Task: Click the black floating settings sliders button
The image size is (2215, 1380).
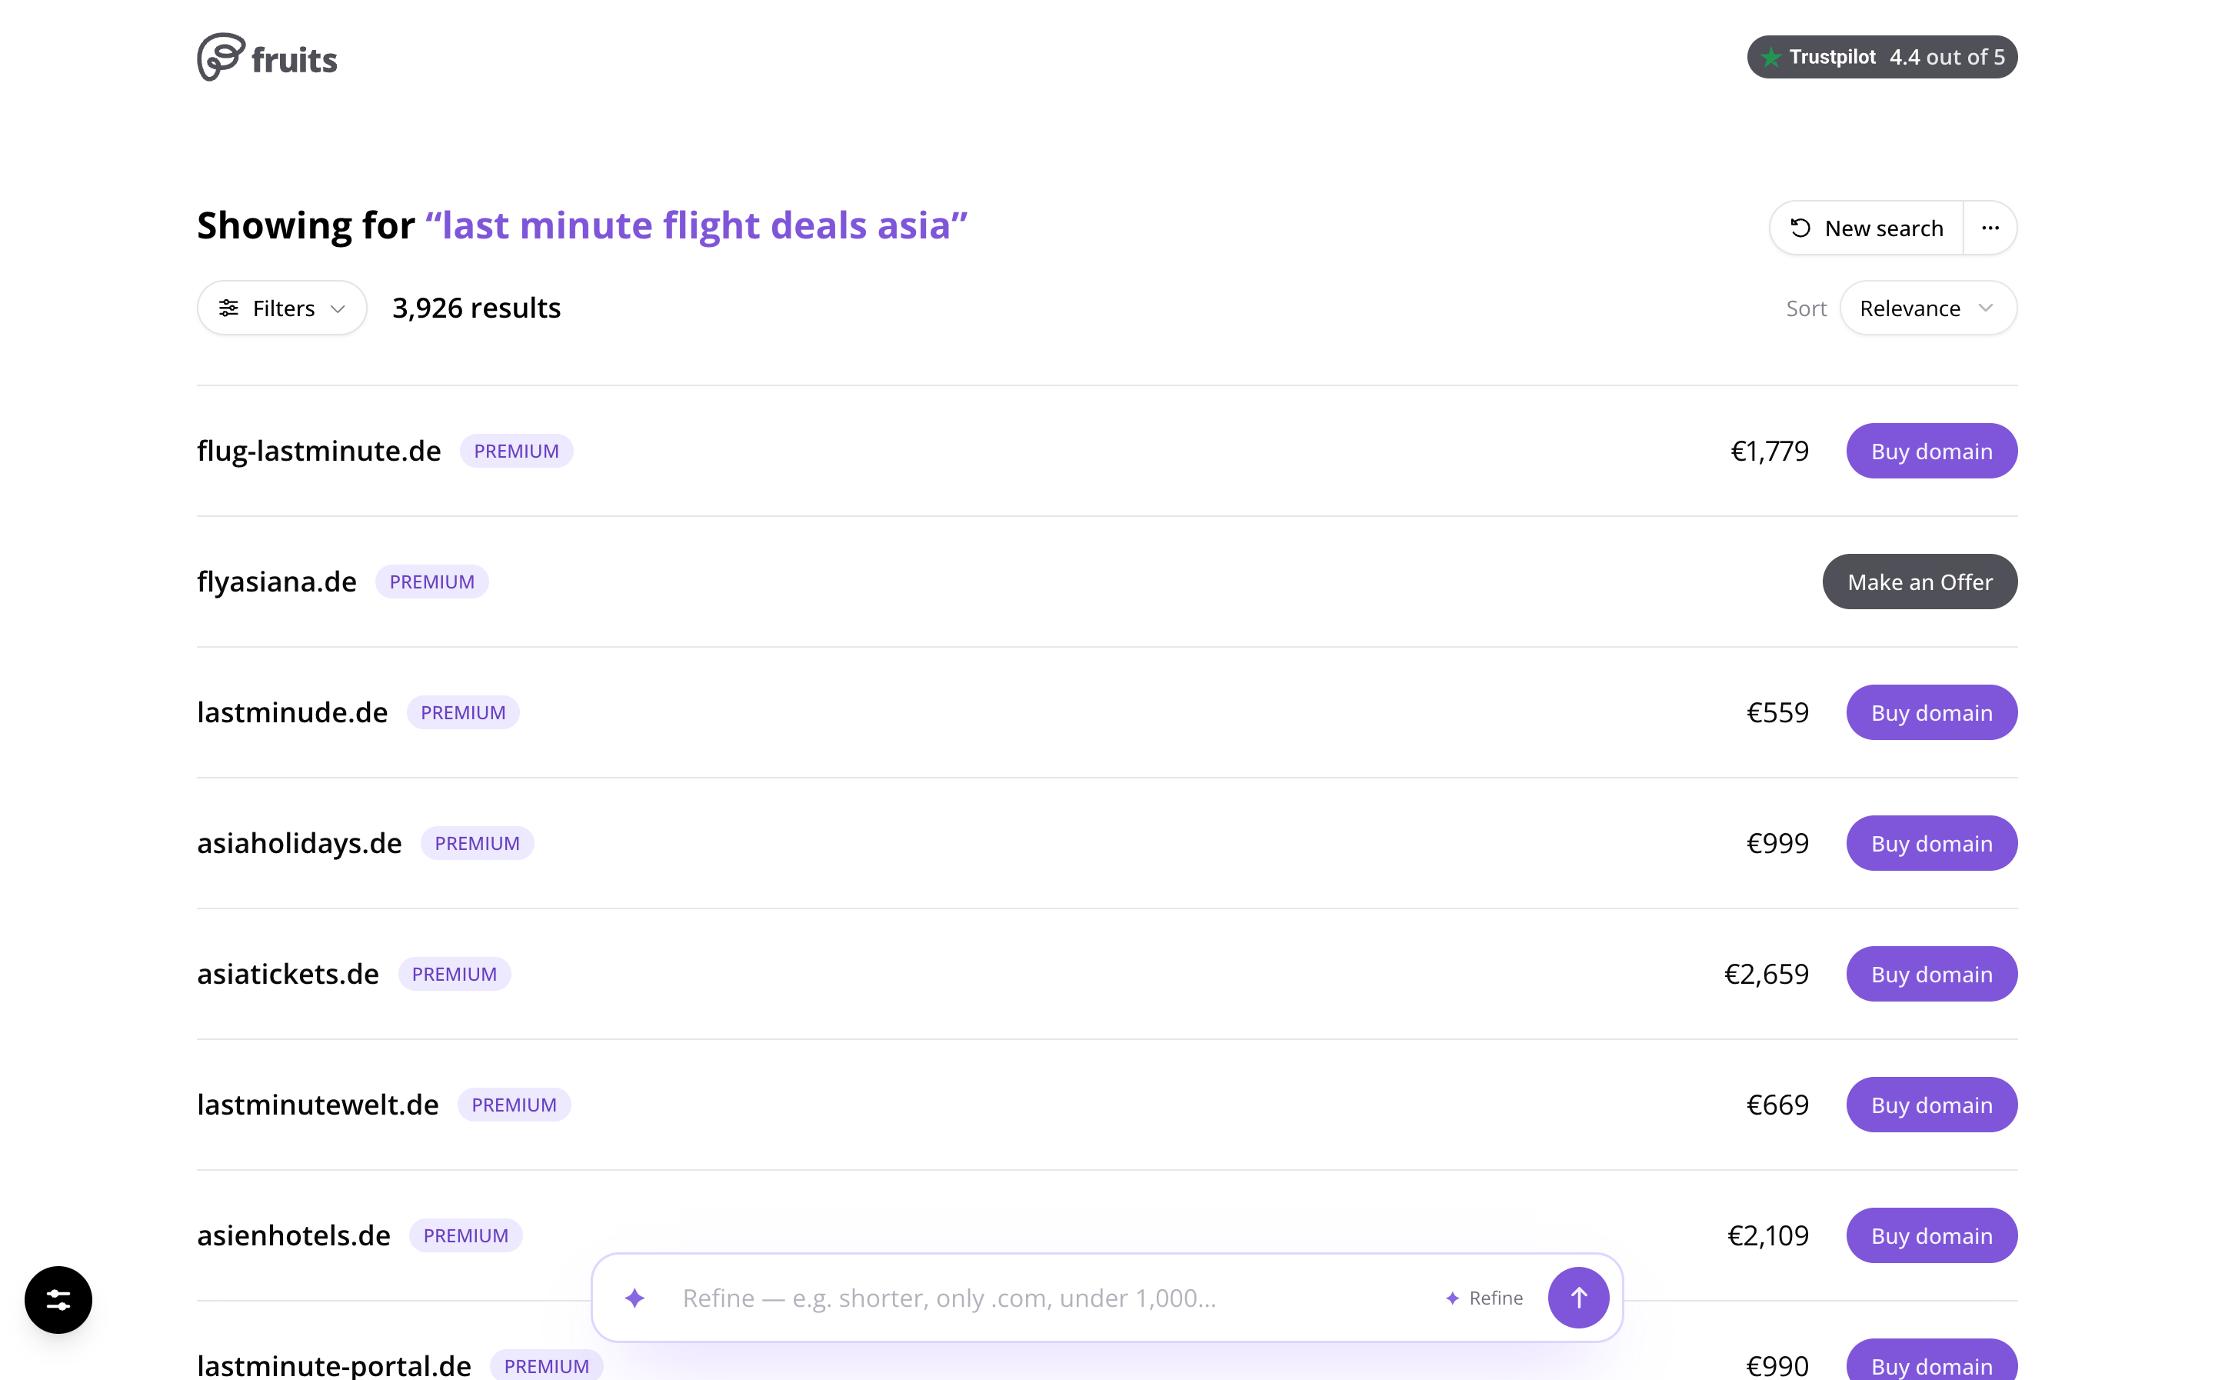Action: tap(58, 1298)
